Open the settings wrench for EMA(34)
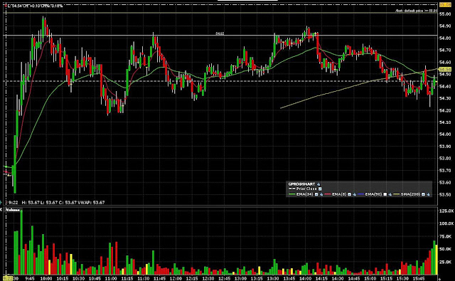 (x=321, y=194)
